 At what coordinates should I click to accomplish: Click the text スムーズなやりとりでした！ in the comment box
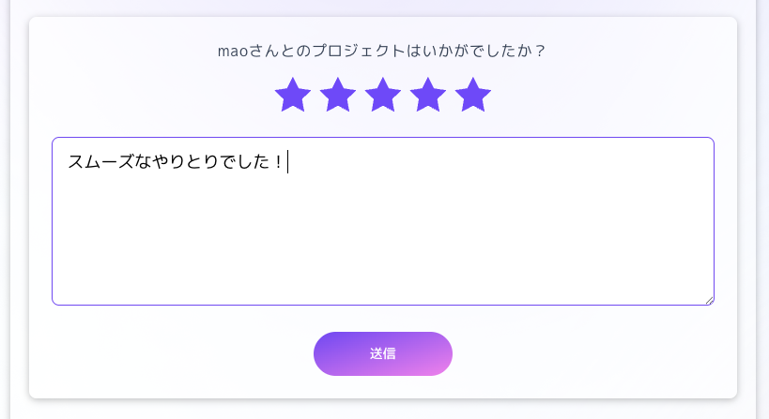point(176,162)
